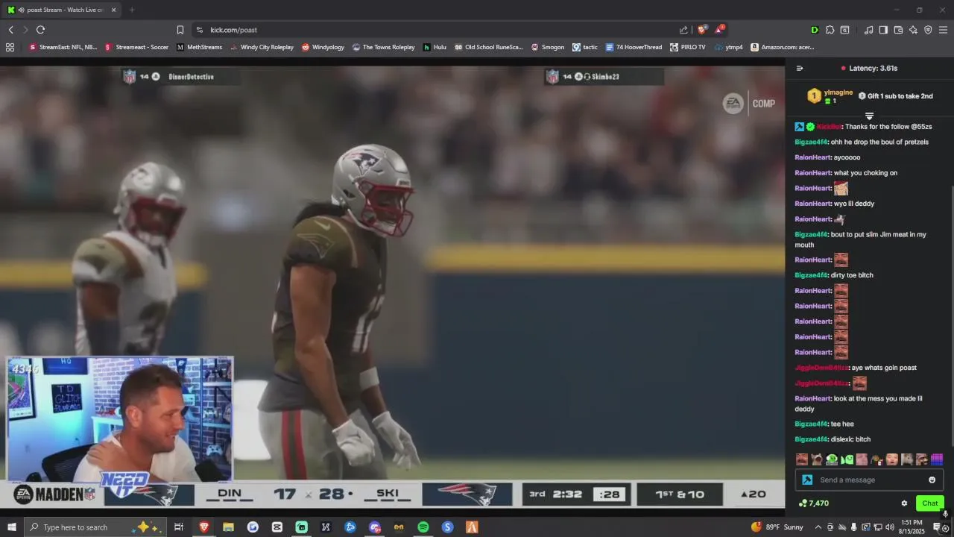Select the green alien quick emote
Screen dimensions: 954x537
pos(832,459)
